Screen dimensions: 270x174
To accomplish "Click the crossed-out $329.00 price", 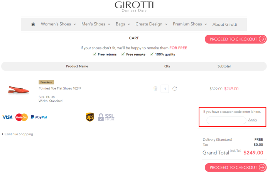I will point(216,89).
